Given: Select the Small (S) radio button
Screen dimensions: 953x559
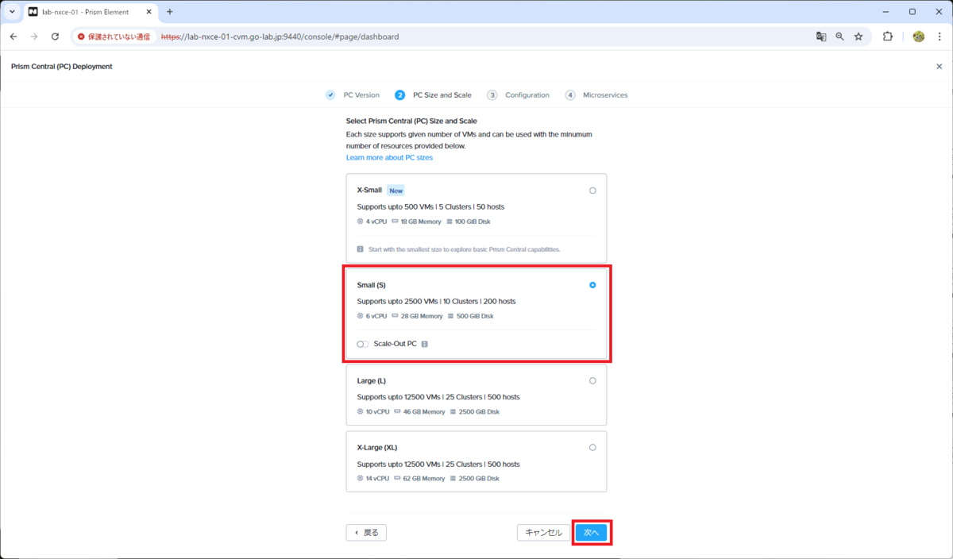Looking at the screenshot, I should pyautogui.click(x=592, y=285).
